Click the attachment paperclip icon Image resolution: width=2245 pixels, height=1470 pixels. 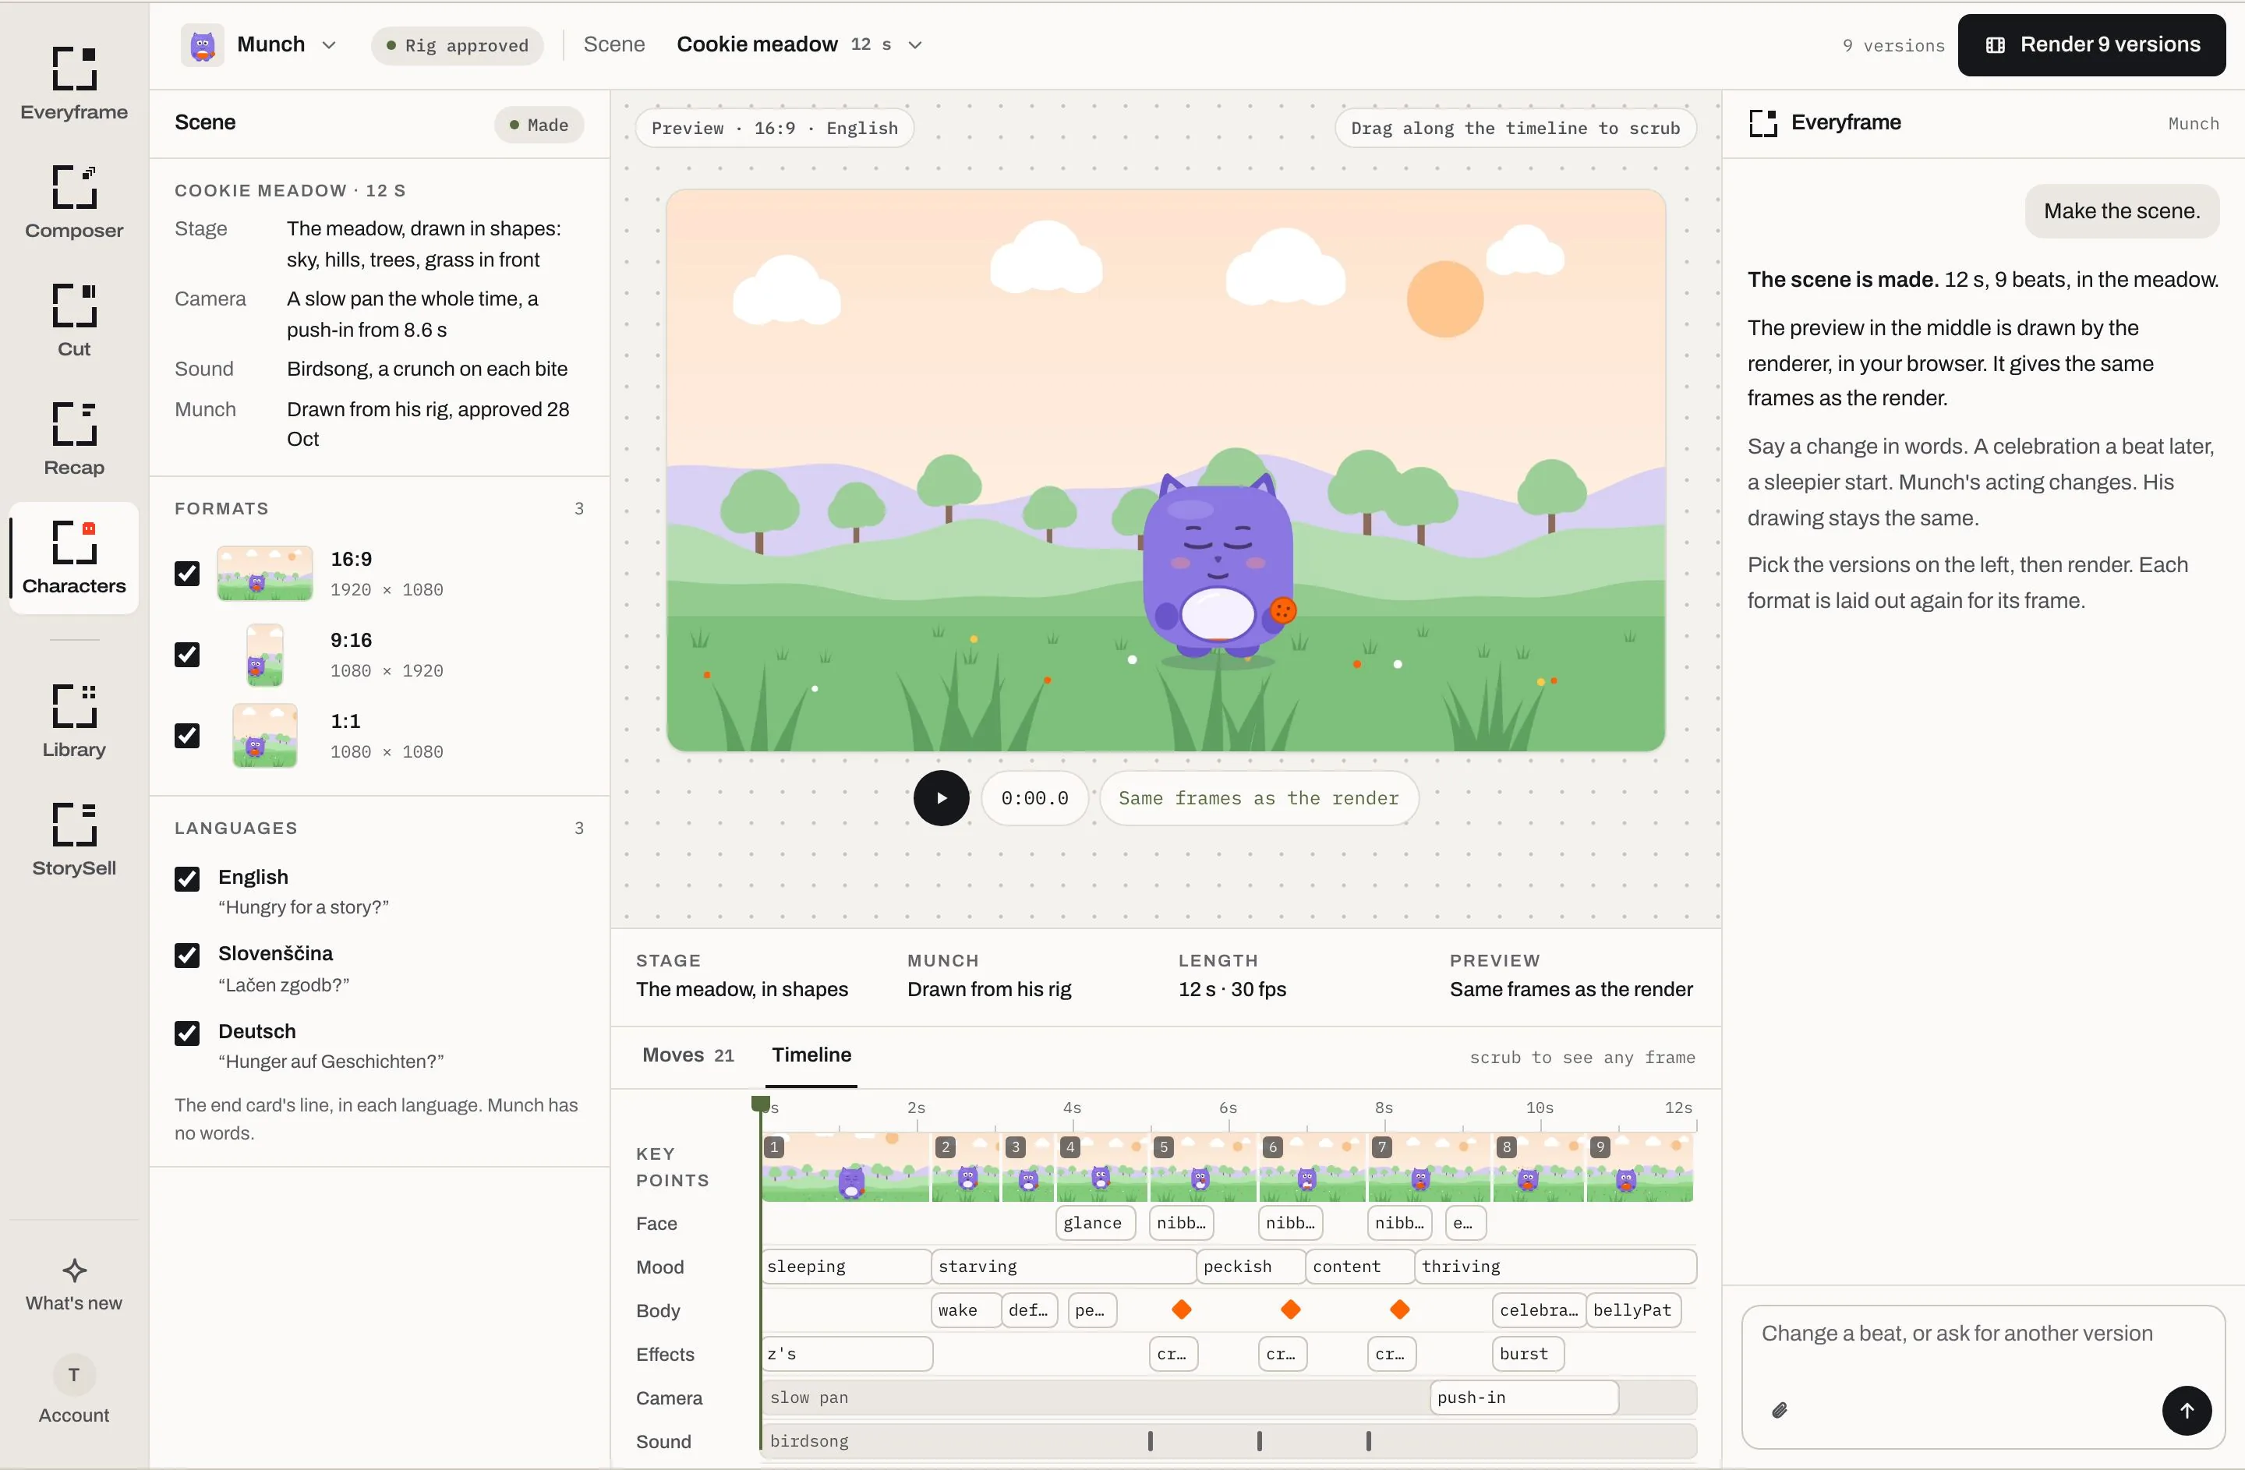[x=1779, y=1410]
